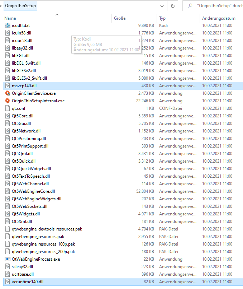This screenshot has width=243, height=289.
Task: Refresh the folder with the reload button
Action: pos(172,6)
